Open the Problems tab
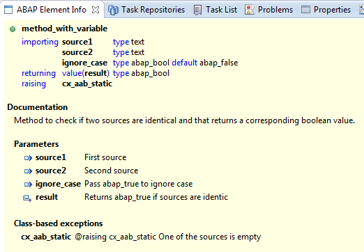364x252 pixels. (268, 10)
